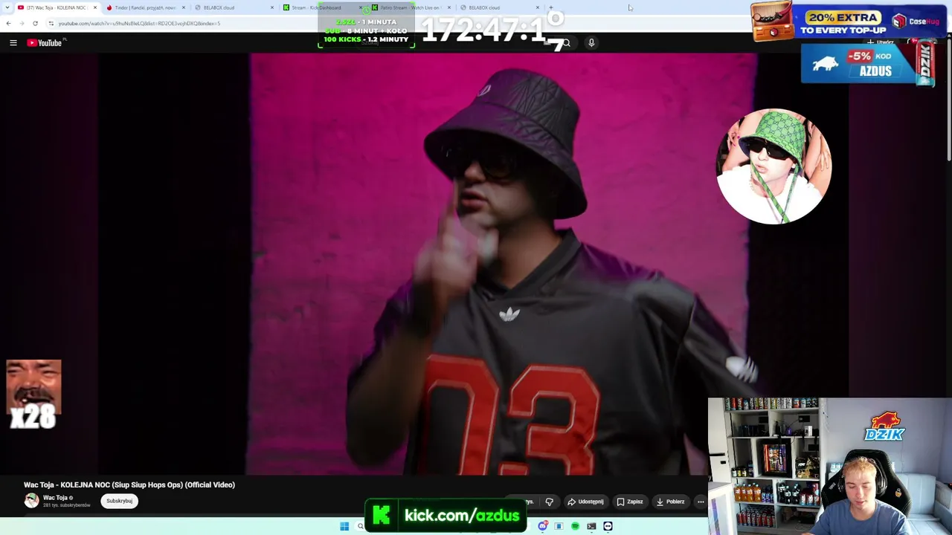Open the last BELABOX cloud tab
952x535 pixels.
point(498,7)
